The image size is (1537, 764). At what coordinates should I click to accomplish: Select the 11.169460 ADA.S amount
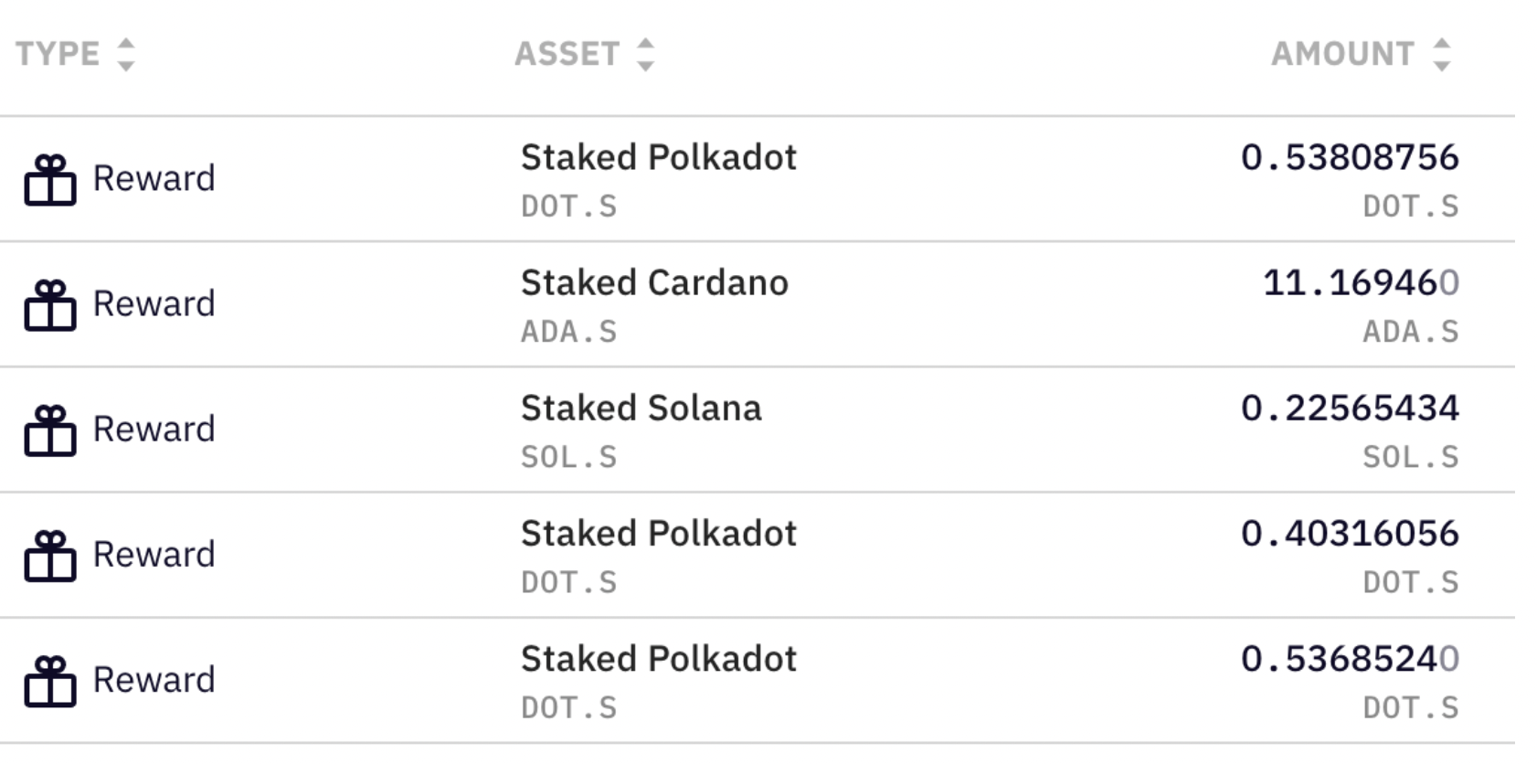point(1361,283)
